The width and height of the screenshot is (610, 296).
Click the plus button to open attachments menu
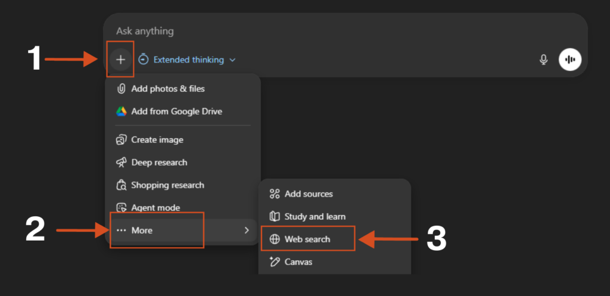point(121,60)
